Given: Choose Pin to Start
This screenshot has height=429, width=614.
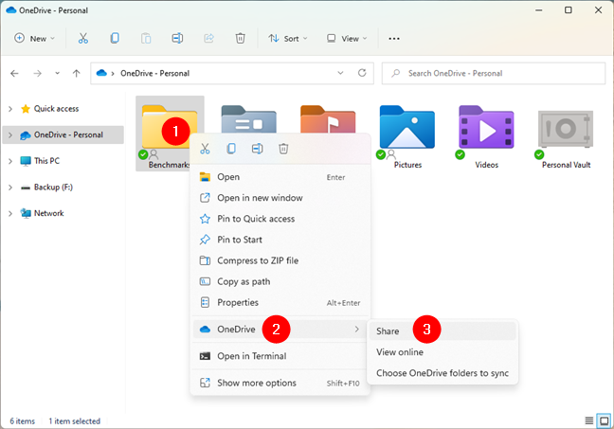Looking at the screenshot, I should [x=280, y=240].
